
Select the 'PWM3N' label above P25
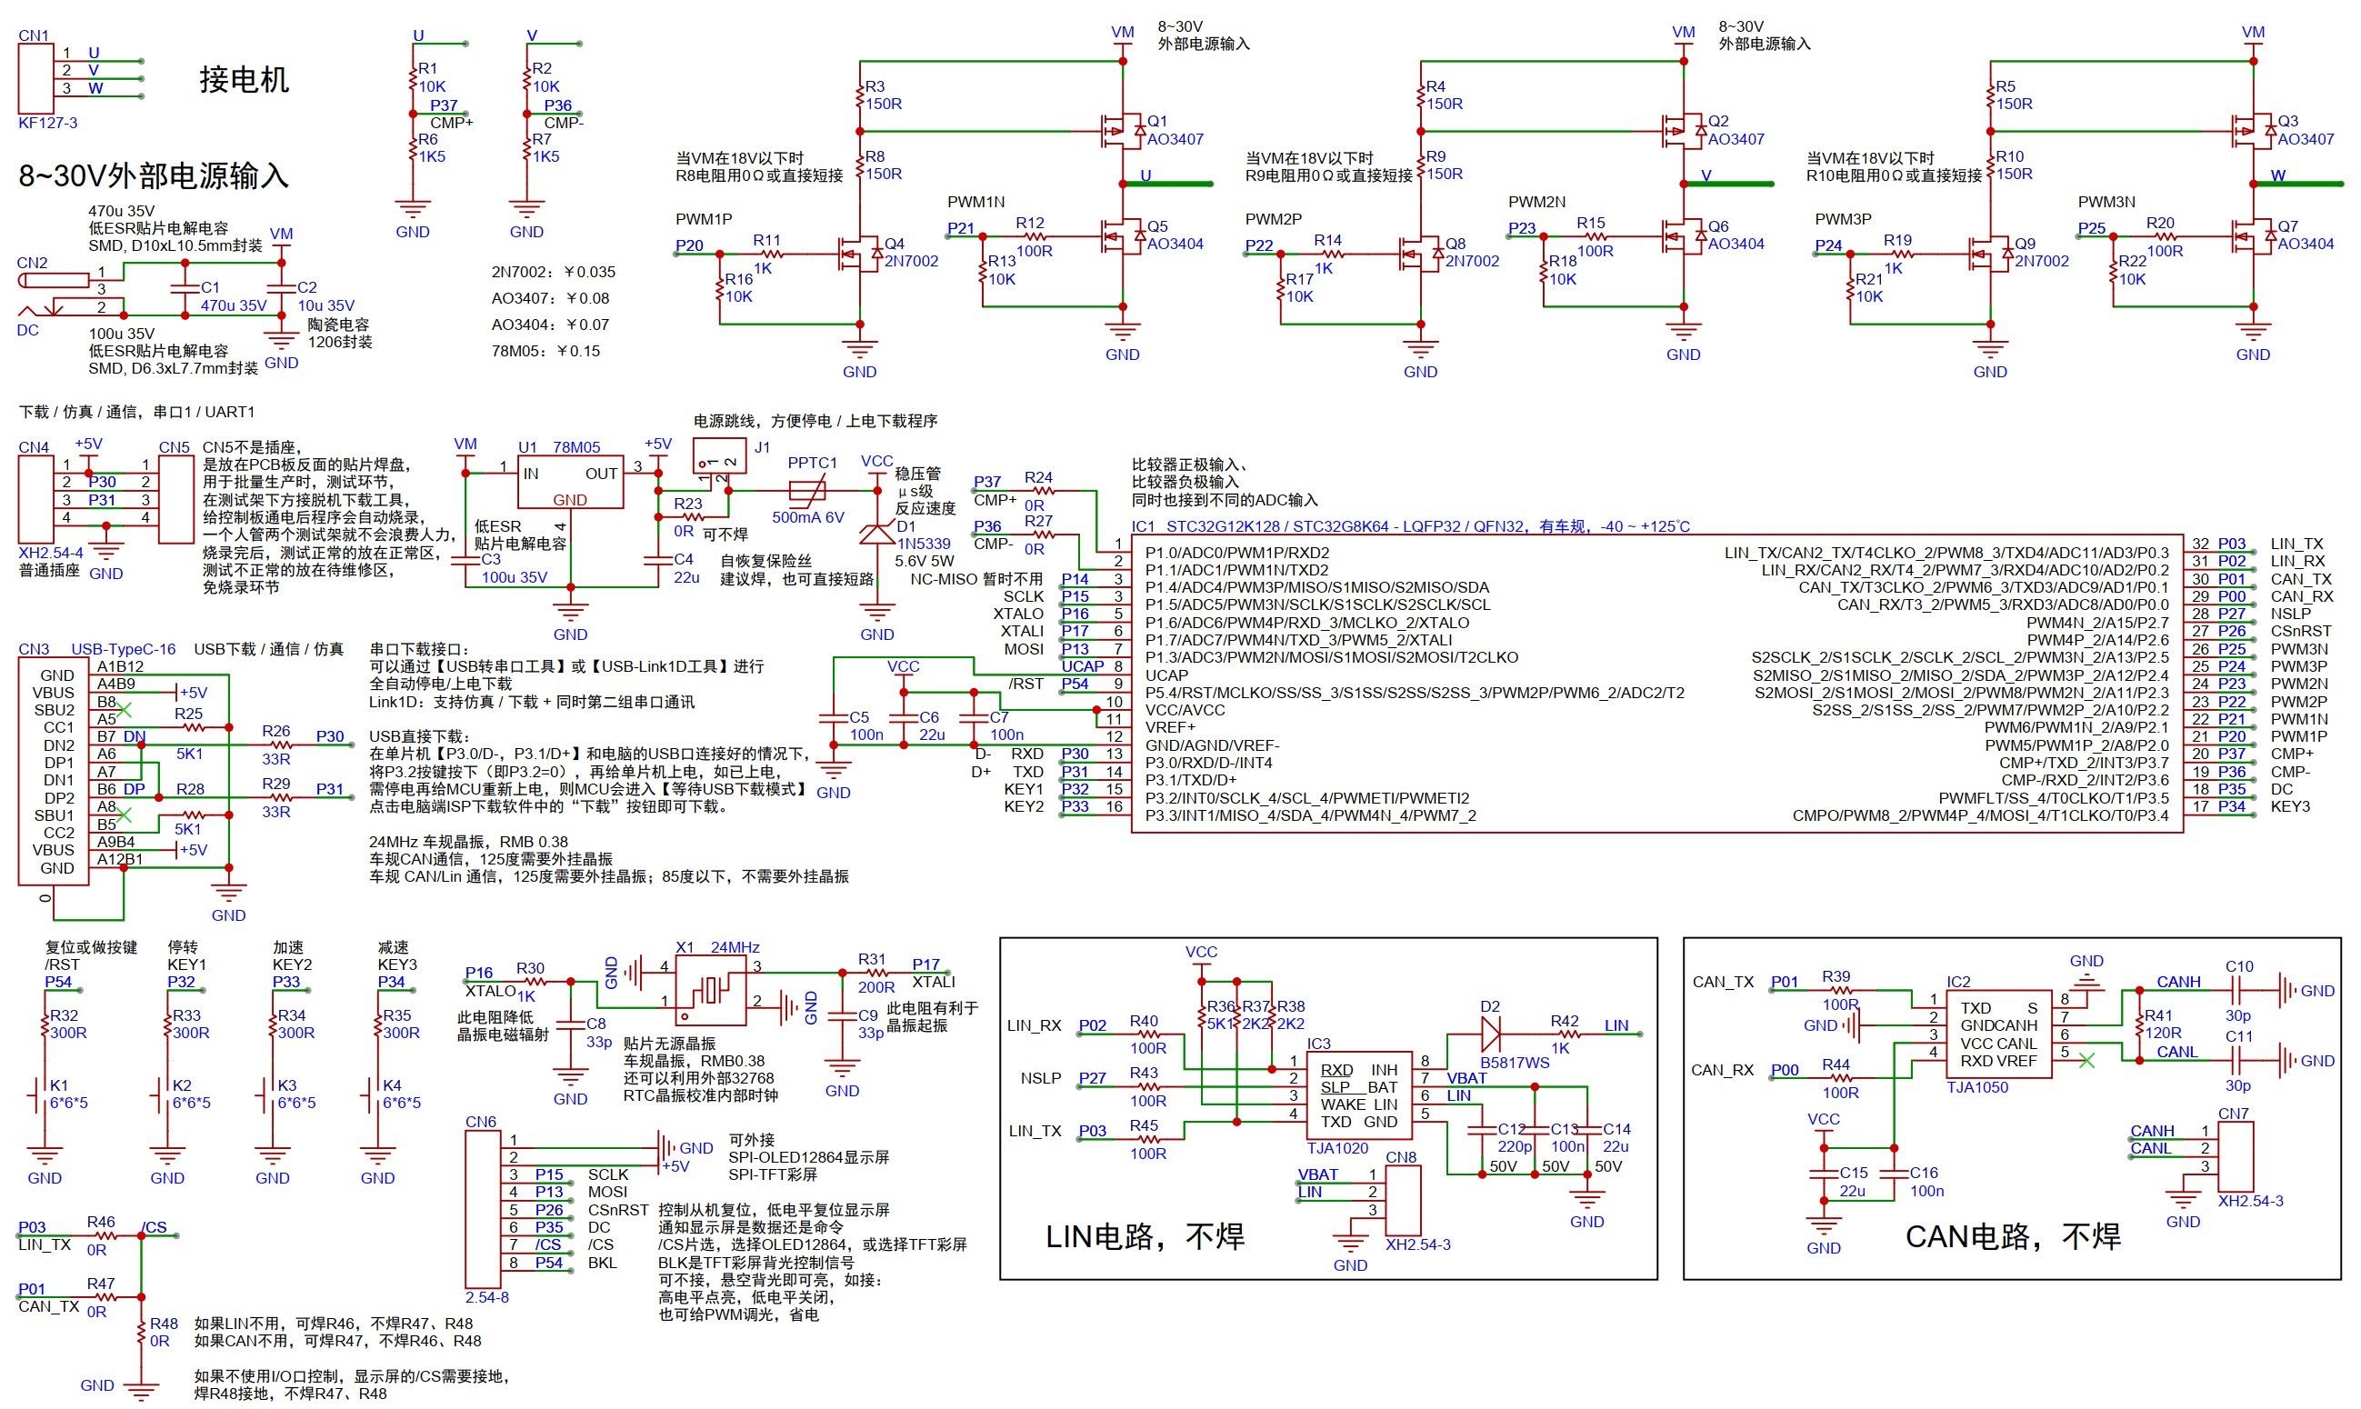2106,201
